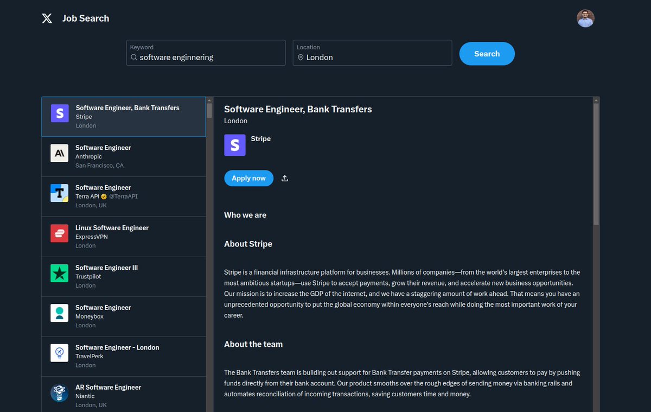This screenshot has width=651, height=412.
Task: Click the job title in details pane
Action: click(x=298, y=109)
